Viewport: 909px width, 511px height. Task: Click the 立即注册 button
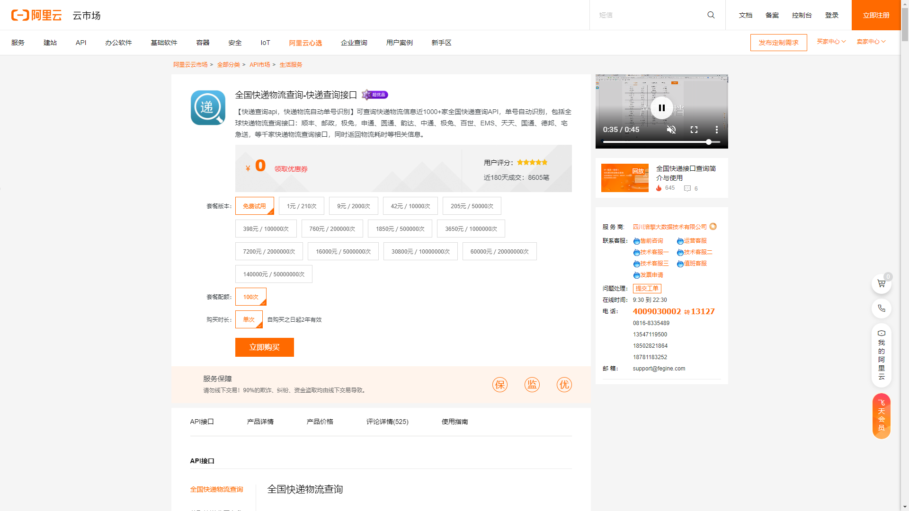click(x=876, y=15)
